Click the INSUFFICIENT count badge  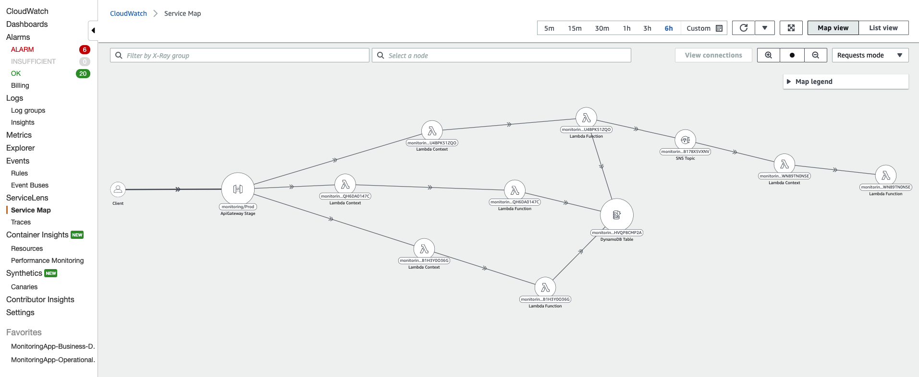coord(85,61)
